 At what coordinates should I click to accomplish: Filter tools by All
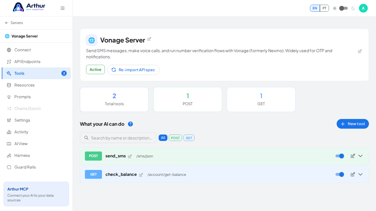click(x=163, y=138)
